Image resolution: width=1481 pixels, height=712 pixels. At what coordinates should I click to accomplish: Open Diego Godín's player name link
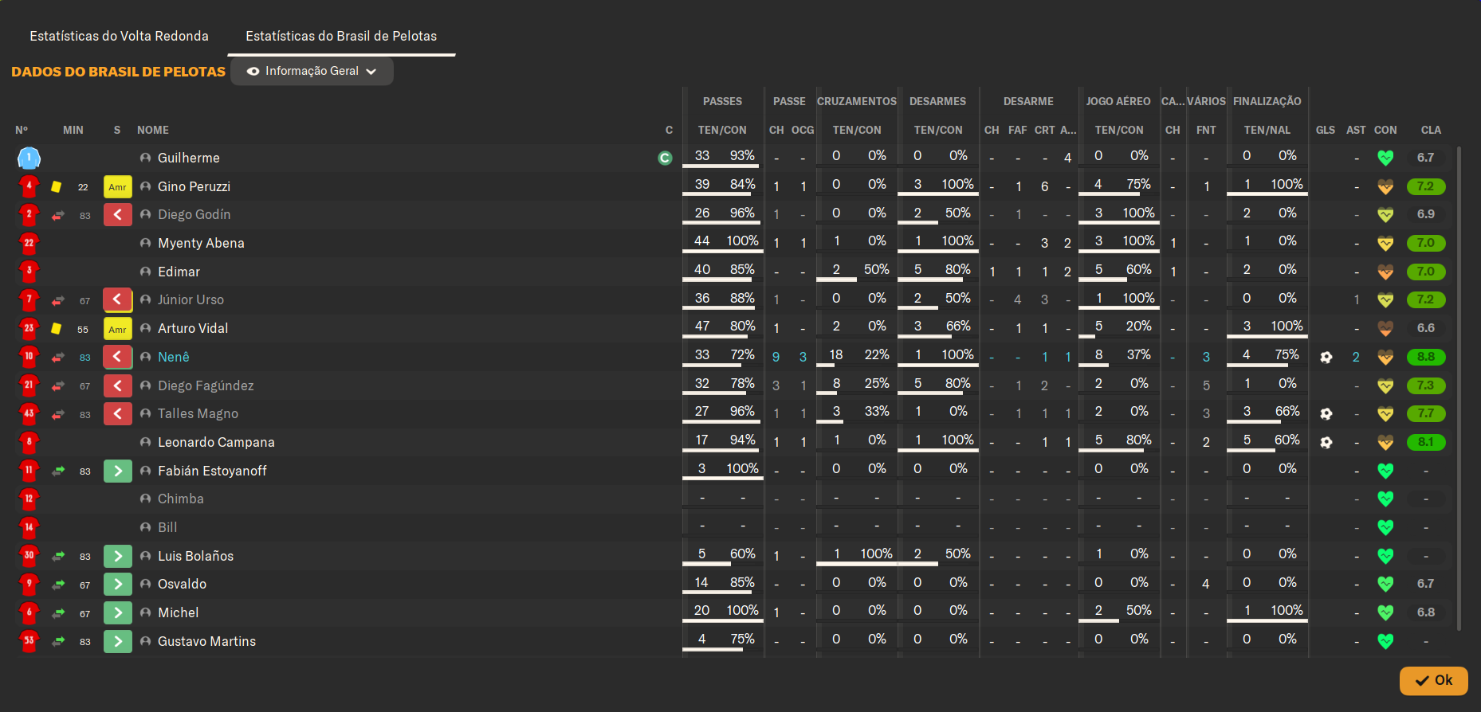[194, 214]
